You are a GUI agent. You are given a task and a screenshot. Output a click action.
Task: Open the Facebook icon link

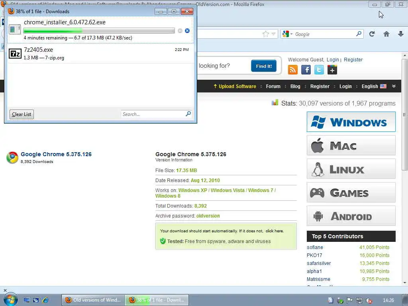(306, 70)
